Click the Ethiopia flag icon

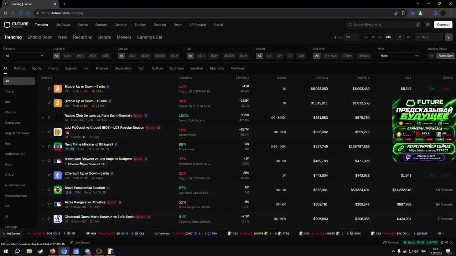tap(58, 146)
